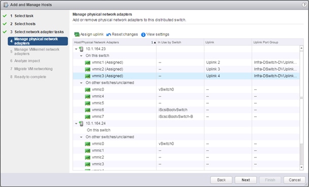
Task: Click the vertical scrollbar thumb
Action: pos(301,98)
